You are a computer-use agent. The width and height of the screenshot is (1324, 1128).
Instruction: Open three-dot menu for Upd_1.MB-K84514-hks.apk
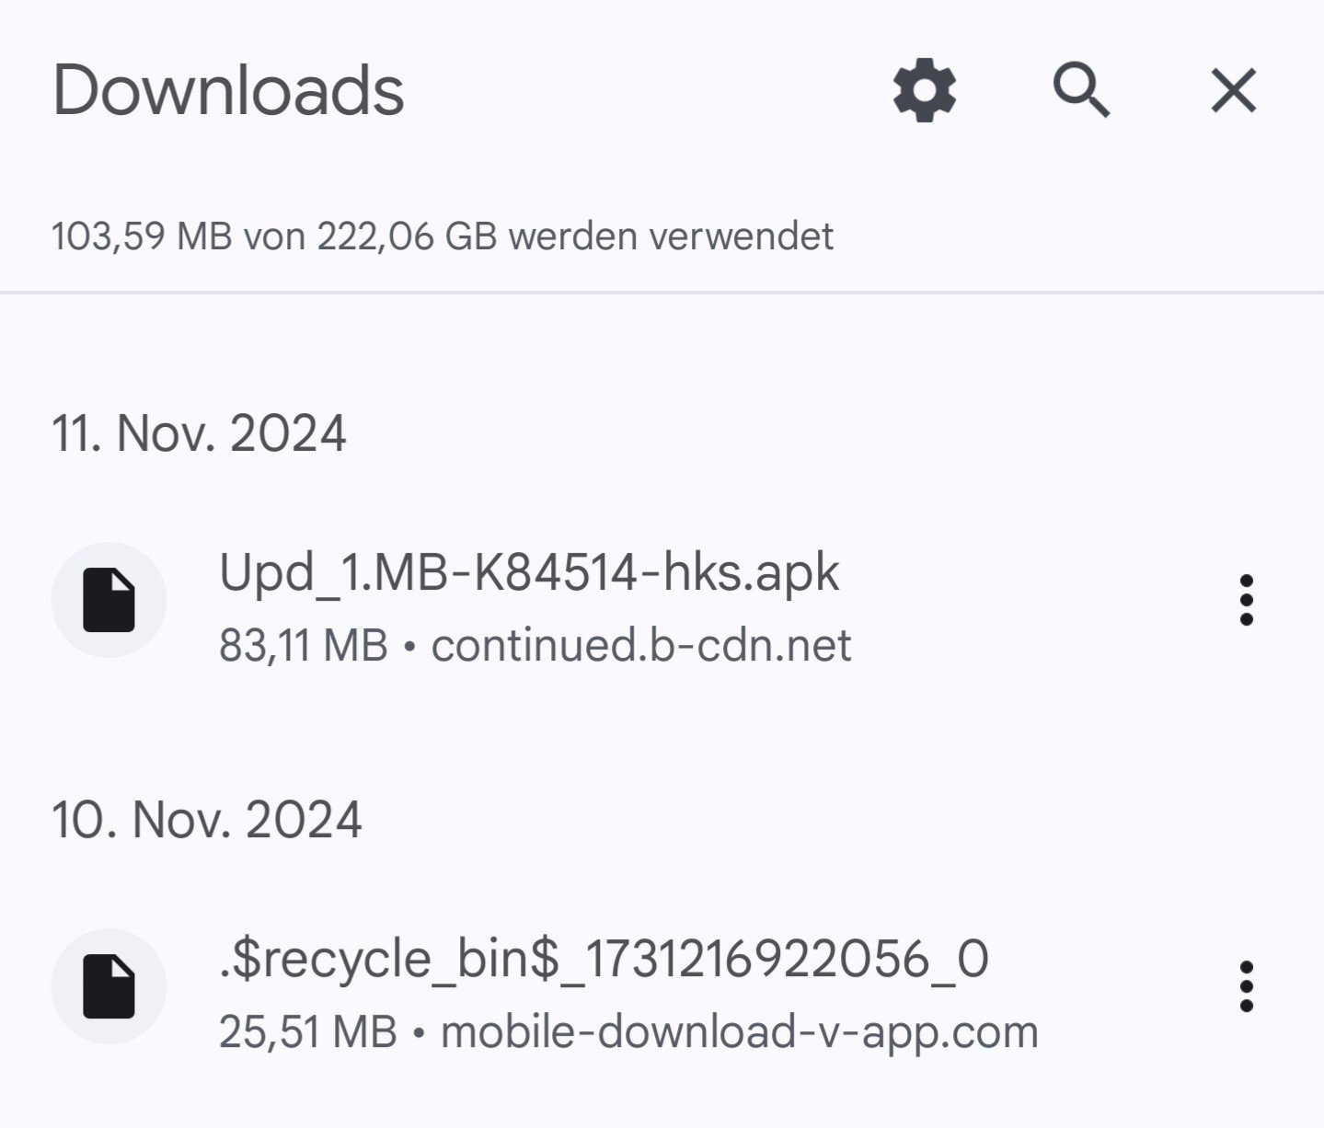pos(1246,600)
